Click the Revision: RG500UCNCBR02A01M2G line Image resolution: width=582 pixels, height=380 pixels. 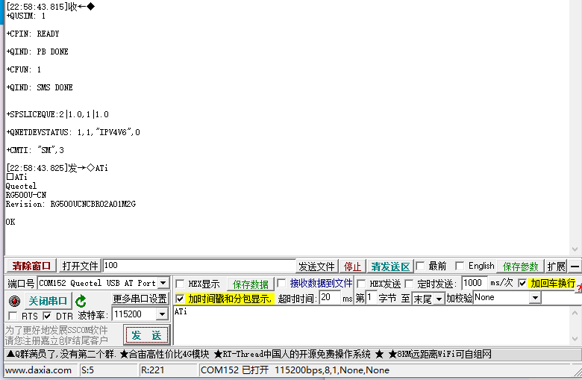71,204
